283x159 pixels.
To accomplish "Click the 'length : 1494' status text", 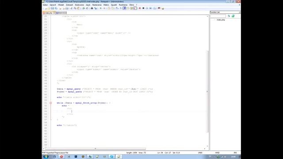I will tap(132, 153).
